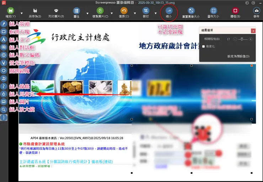Go to next image arrow
The height and width of the screenshot is (182, 263).
point(253,3)
